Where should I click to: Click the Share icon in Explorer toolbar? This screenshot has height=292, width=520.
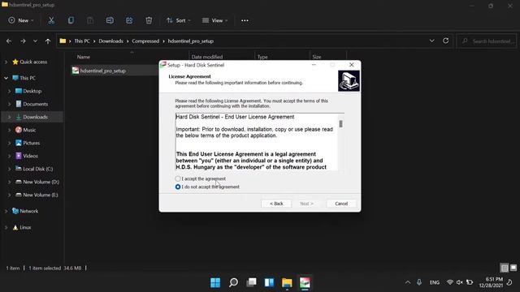pos(129,20)
